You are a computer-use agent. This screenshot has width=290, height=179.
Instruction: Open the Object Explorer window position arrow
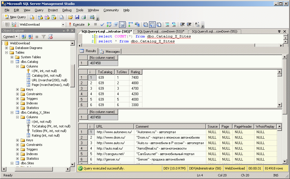coord(64,31)
